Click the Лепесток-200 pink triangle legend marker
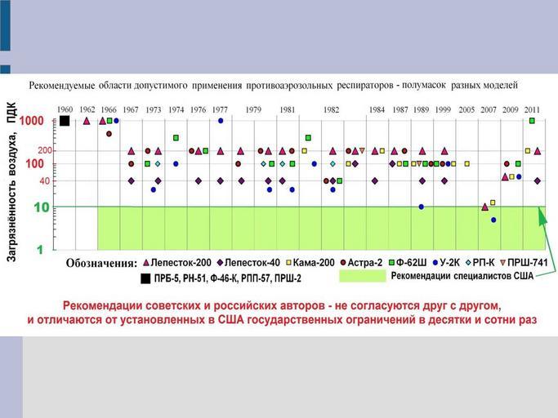The height and width of the screenshot is (418, 558). pos(145,263)
